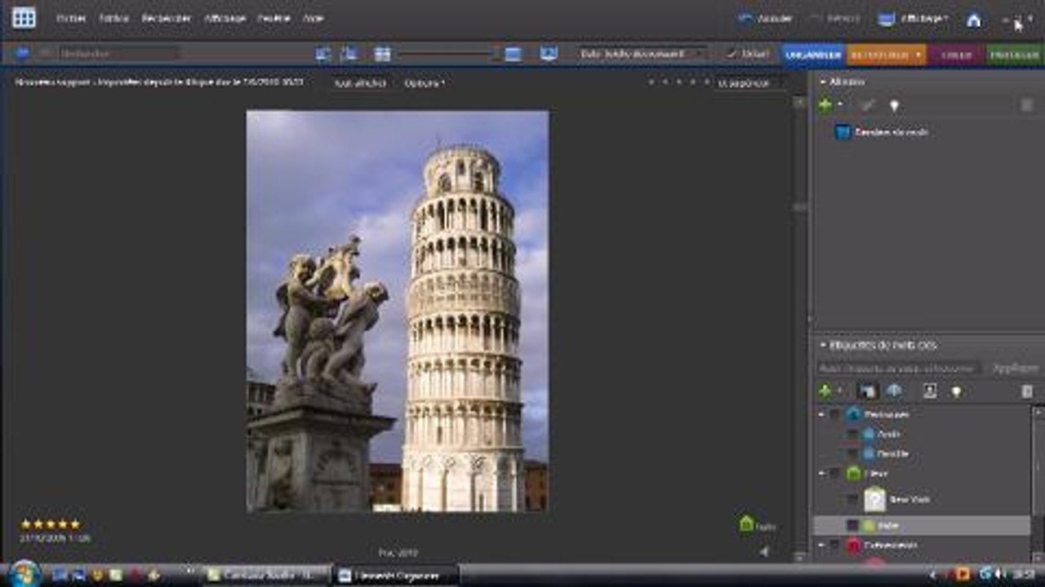Click the Tout afficher button
Viewport: 1045px width, 587px height.
pos(361,83)
